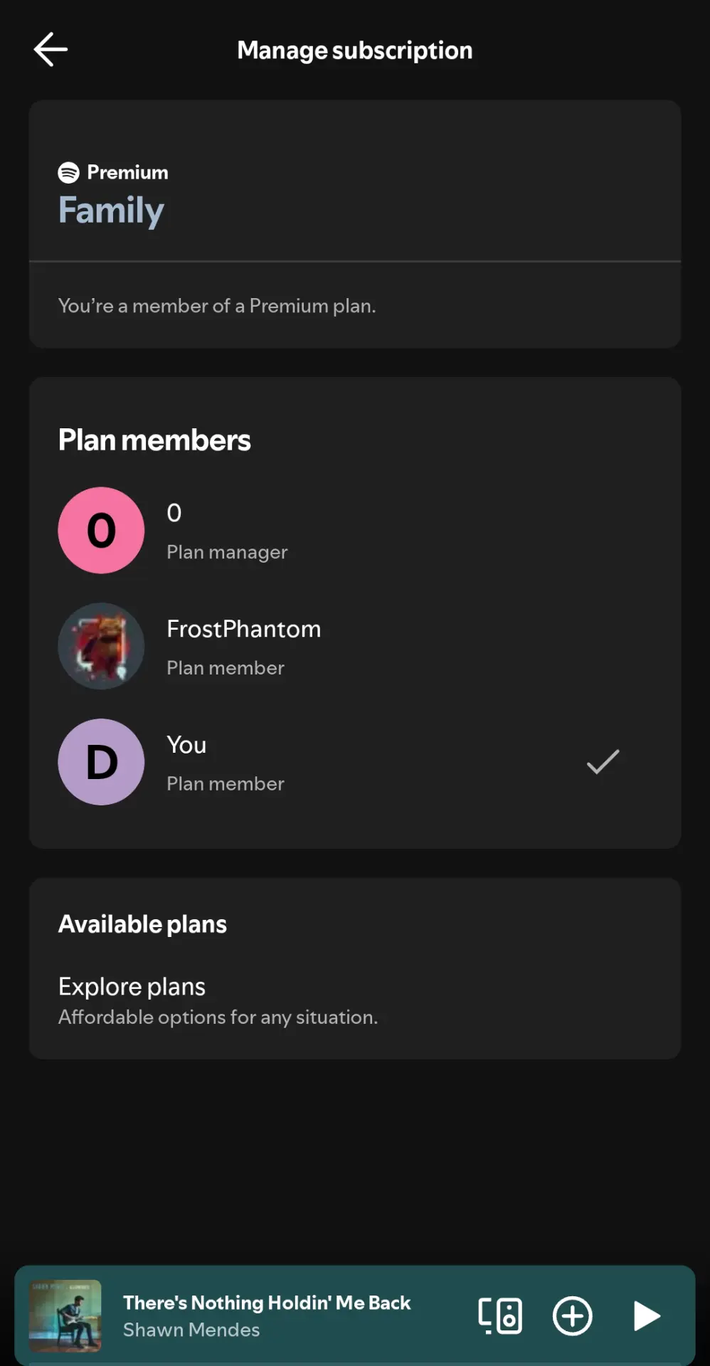
Task: Play There's Nothing Holdin' Me Back
Action: pos(646,1315)
